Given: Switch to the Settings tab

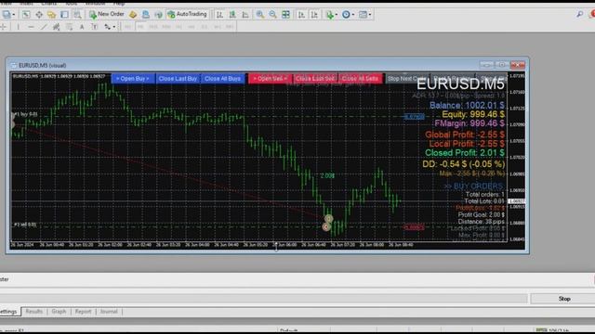Looking at the screenshot, I should [x=9, y=312].
